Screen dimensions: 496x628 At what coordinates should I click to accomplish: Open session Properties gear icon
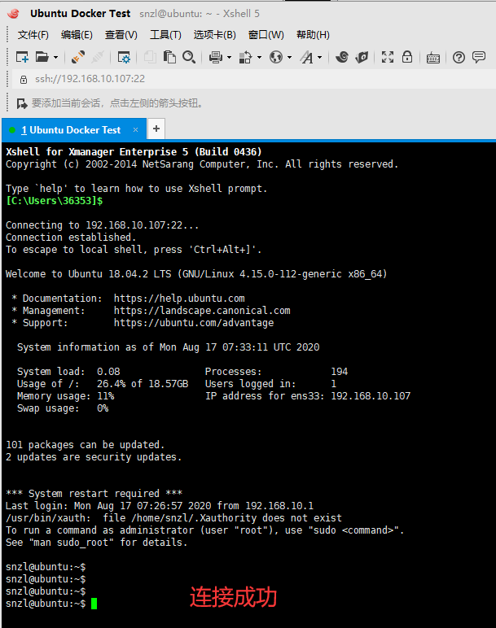coord(124,57)
